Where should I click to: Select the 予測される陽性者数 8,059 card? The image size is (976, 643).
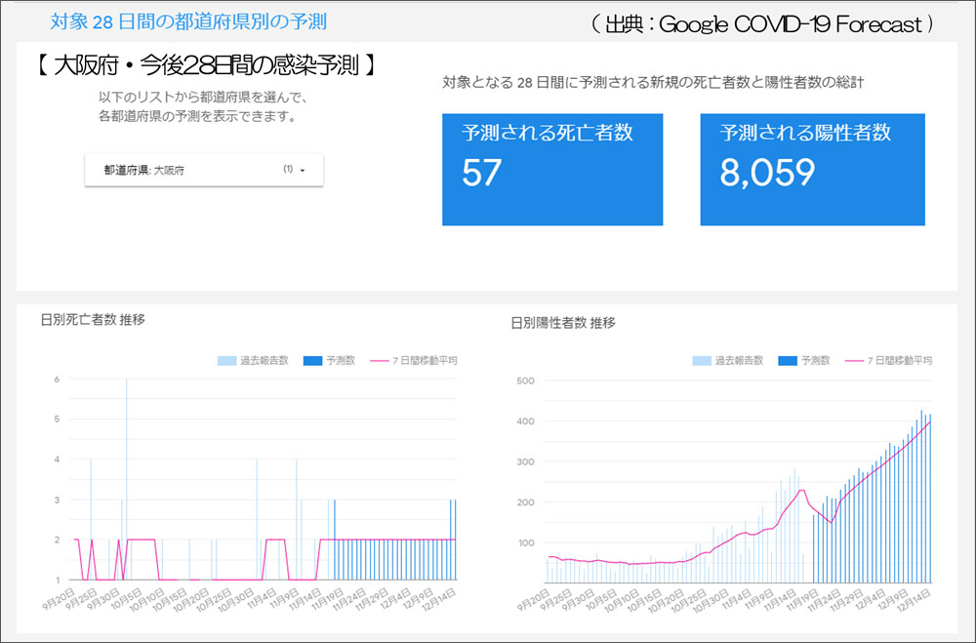812,170
